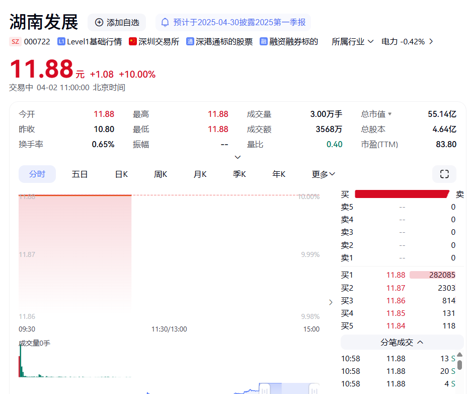Click the China flag icon for 深圳交易所
Image resolution: width=470 pixels, height=394 pixels.
point(133,41)
